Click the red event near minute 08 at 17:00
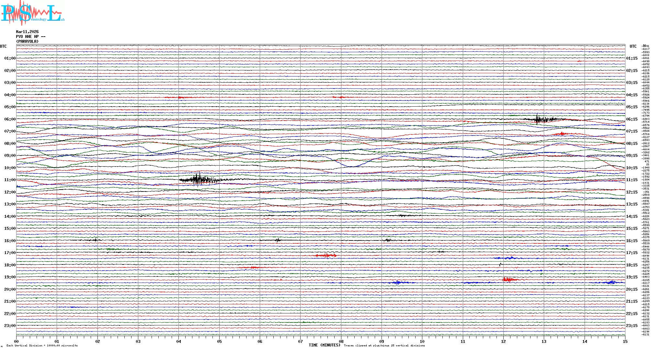The height and width of the screenshot is (350, 651). point(326,256)
